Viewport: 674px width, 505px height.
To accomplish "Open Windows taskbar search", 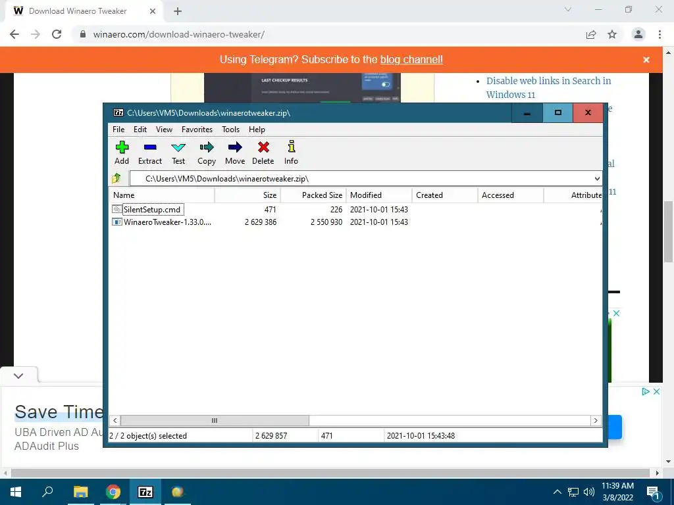I will tap(47, 492).
